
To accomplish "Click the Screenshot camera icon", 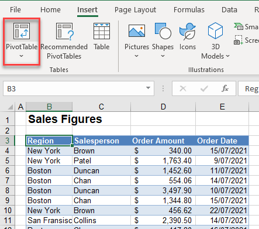I will 238,40.
